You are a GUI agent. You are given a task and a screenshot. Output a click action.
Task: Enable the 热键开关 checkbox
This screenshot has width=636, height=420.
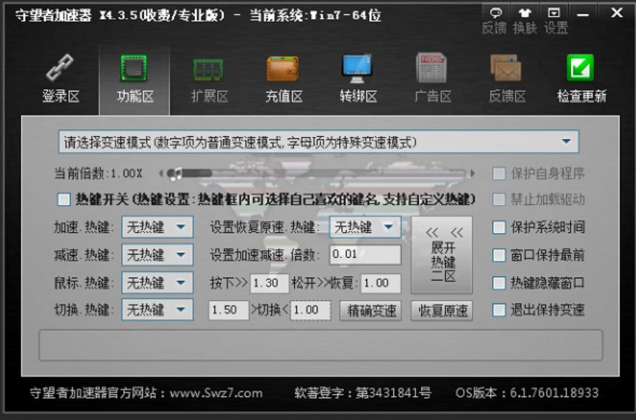point(64,199)
